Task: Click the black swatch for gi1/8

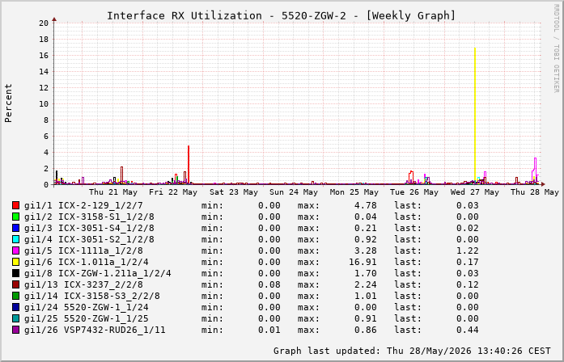Action: (x=15, y=273)
